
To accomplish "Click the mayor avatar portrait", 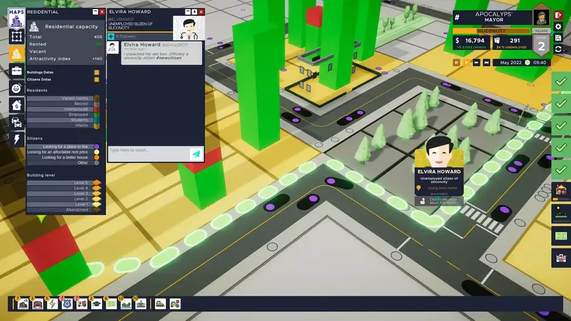I will [x=541, y=17].
